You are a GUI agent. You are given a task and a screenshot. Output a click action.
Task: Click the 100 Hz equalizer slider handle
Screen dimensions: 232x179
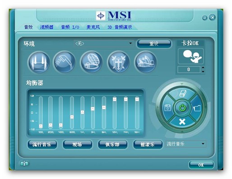[41, 126]
